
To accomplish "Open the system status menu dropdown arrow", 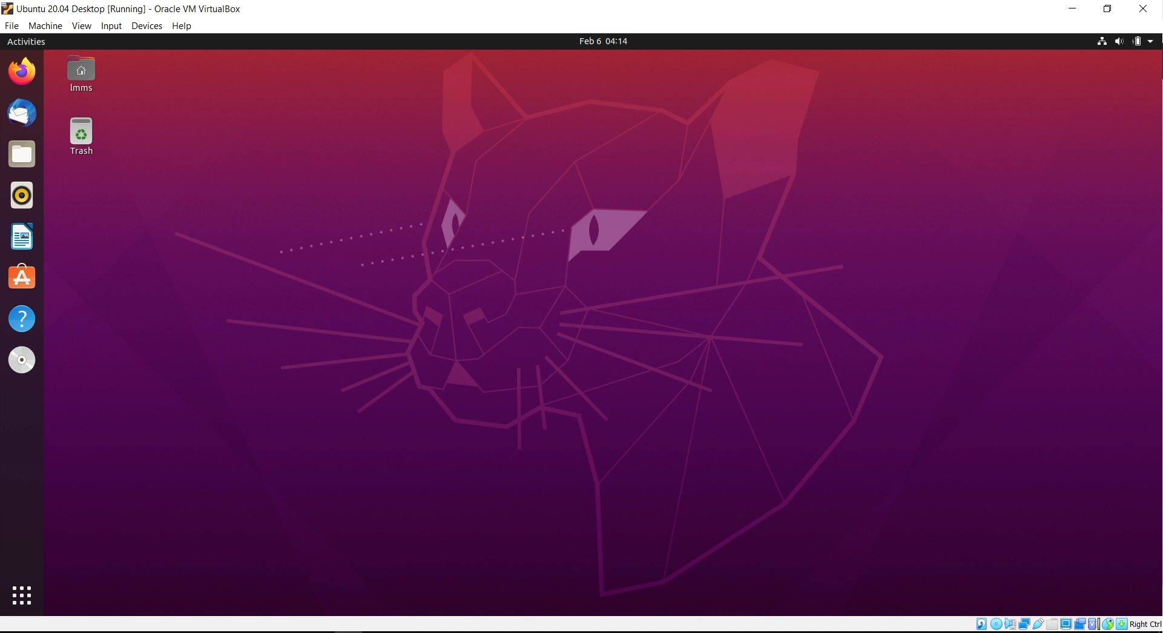I will [x=1150, y=41].
